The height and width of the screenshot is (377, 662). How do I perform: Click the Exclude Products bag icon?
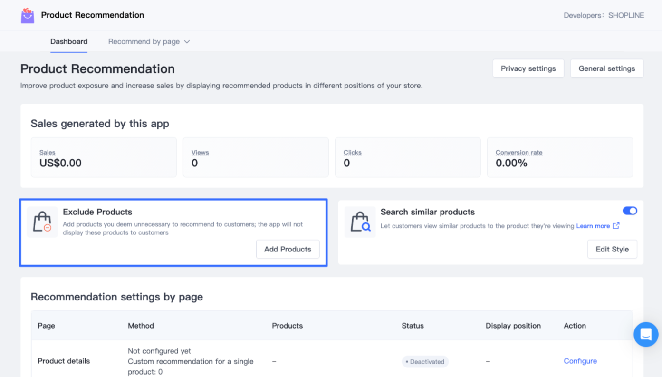[x=42, y=222]
